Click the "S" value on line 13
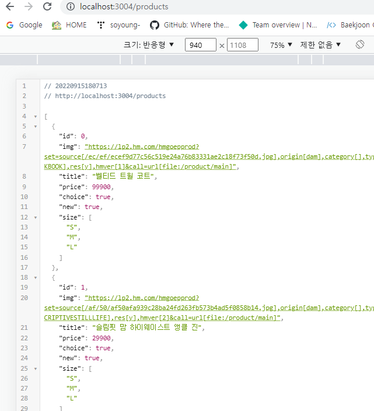 (72, 227)
